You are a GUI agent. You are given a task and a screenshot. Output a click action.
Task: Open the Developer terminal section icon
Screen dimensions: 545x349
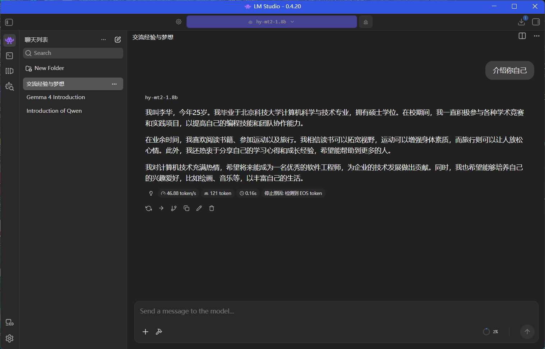point(10,56)
